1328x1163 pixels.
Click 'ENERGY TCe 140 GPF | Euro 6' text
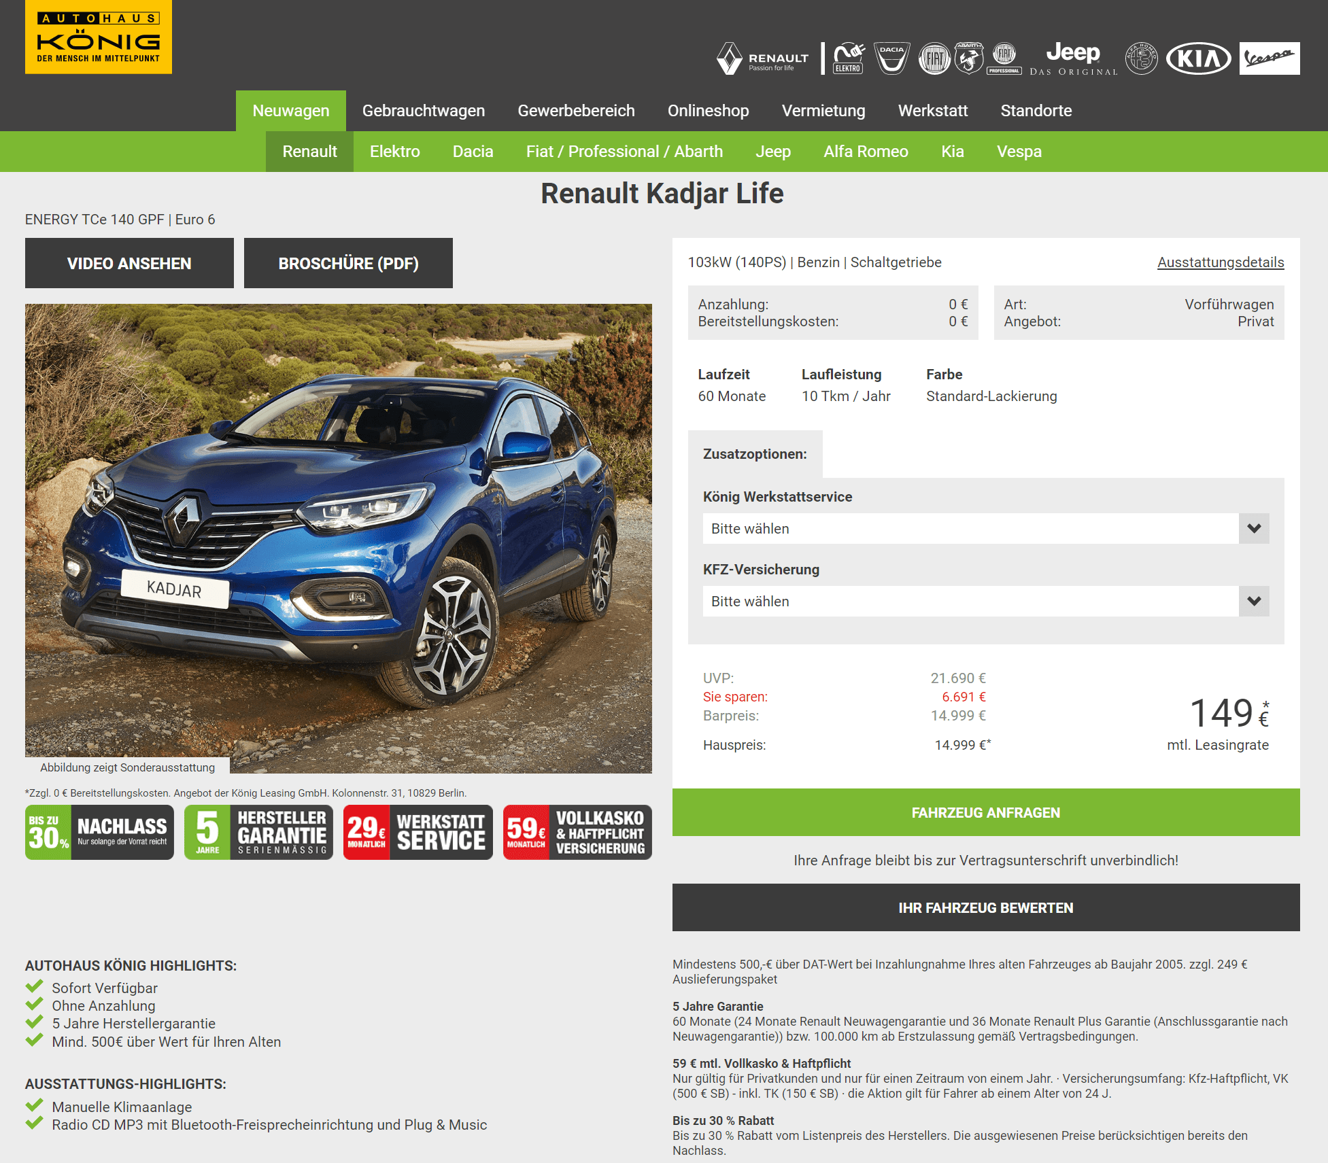(120, 220)
